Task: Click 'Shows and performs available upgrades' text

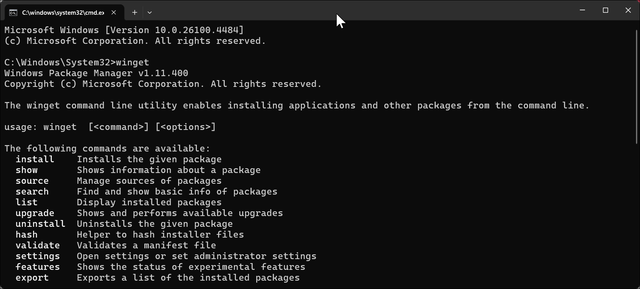Action: click(x=180, y=213)
